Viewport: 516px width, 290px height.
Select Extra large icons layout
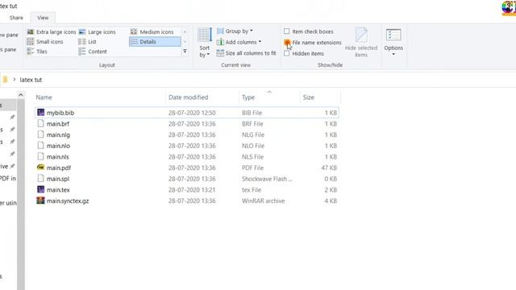coord(52,32)
